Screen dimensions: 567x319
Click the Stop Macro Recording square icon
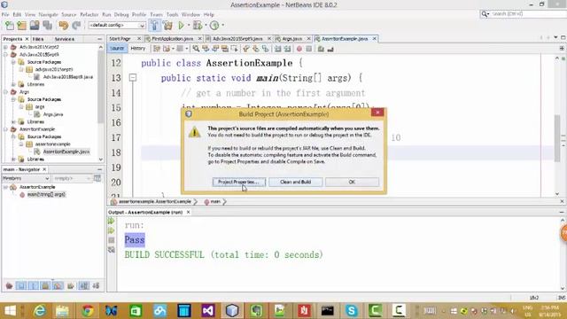309,49
